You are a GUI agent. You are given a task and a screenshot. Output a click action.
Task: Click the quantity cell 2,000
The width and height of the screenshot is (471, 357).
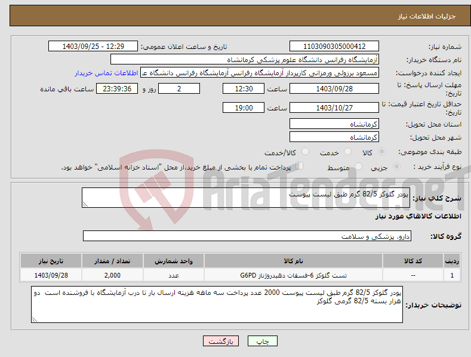(112, 275)
